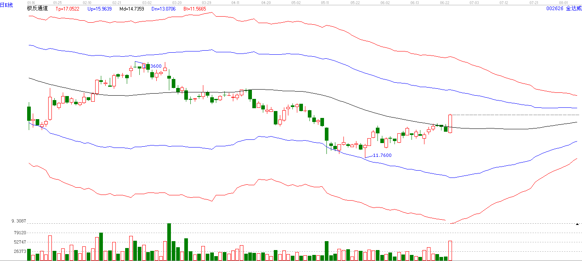Click the stock name 金达威
The image size is (582, 261).
[x=573, y=8]
